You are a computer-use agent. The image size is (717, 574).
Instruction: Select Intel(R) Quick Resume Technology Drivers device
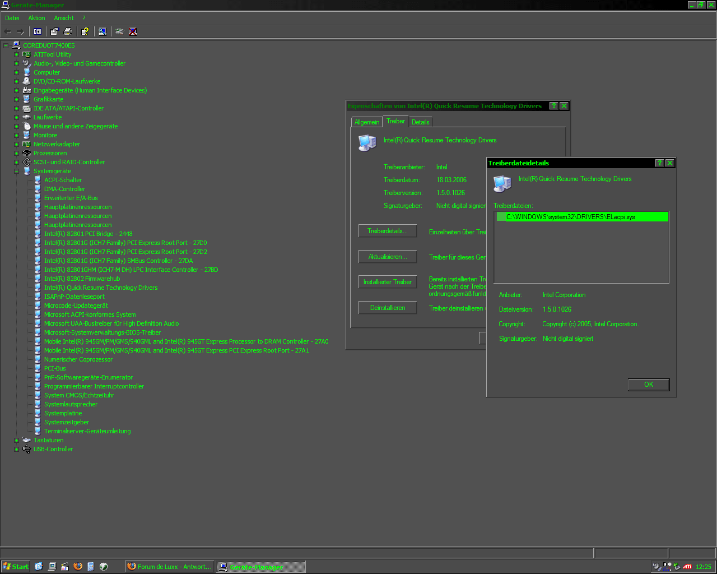(101, 288)
